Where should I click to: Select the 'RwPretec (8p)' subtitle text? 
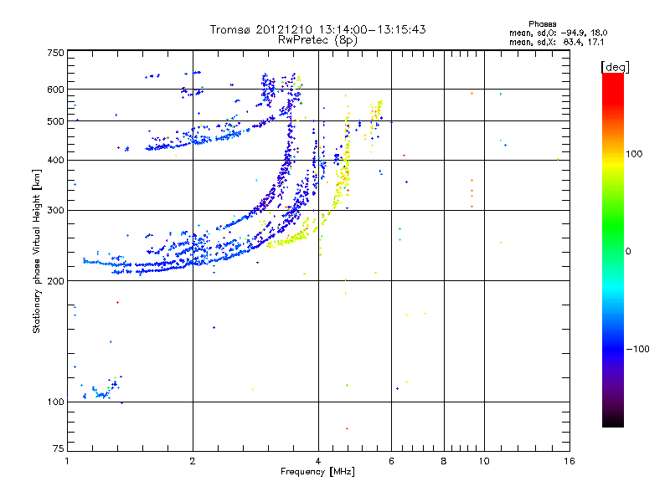pos(317,40)
